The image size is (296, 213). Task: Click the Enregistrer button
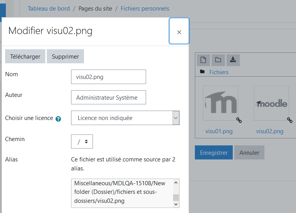tap(214, 152)
